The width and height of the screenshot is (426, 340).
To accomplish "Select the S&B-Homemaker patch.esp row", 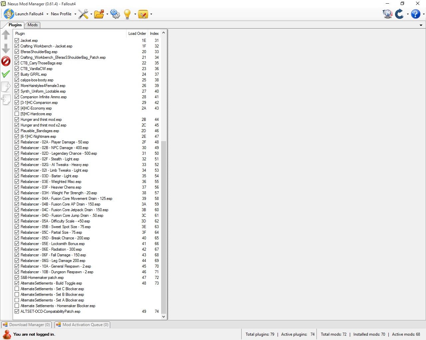I will click(87, 278).
